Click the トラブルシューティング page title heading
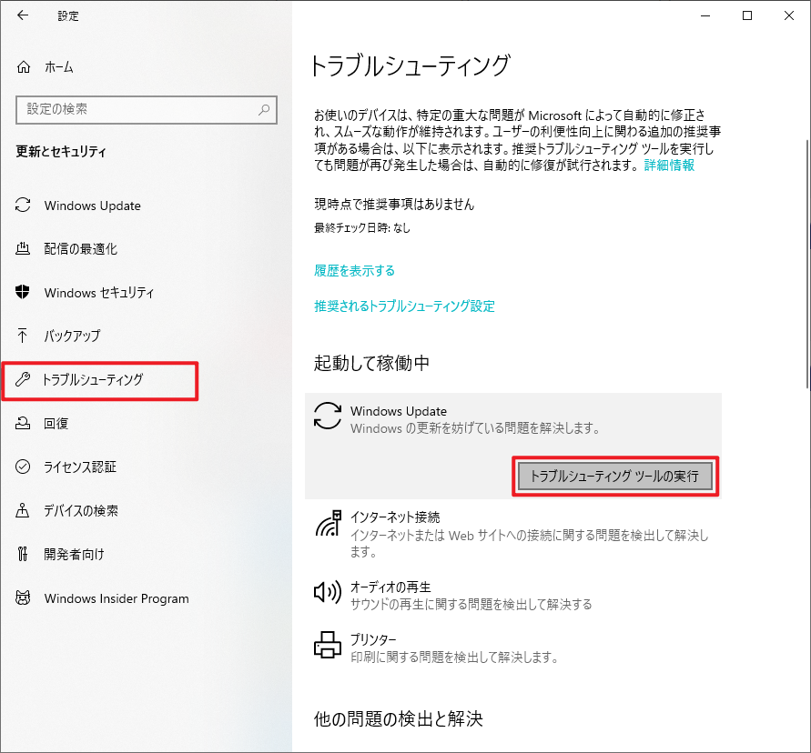The width and height of the screenshot is (811, 753). (x=411, y=65)
